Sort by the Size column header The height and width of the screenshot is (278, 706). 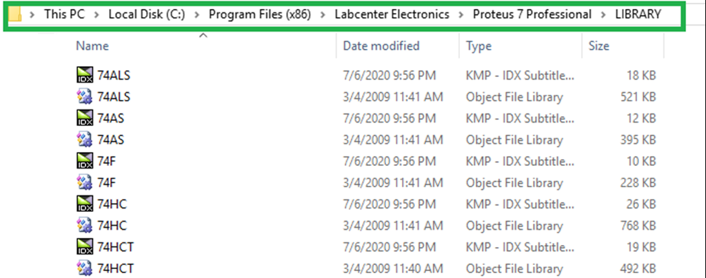599,46
